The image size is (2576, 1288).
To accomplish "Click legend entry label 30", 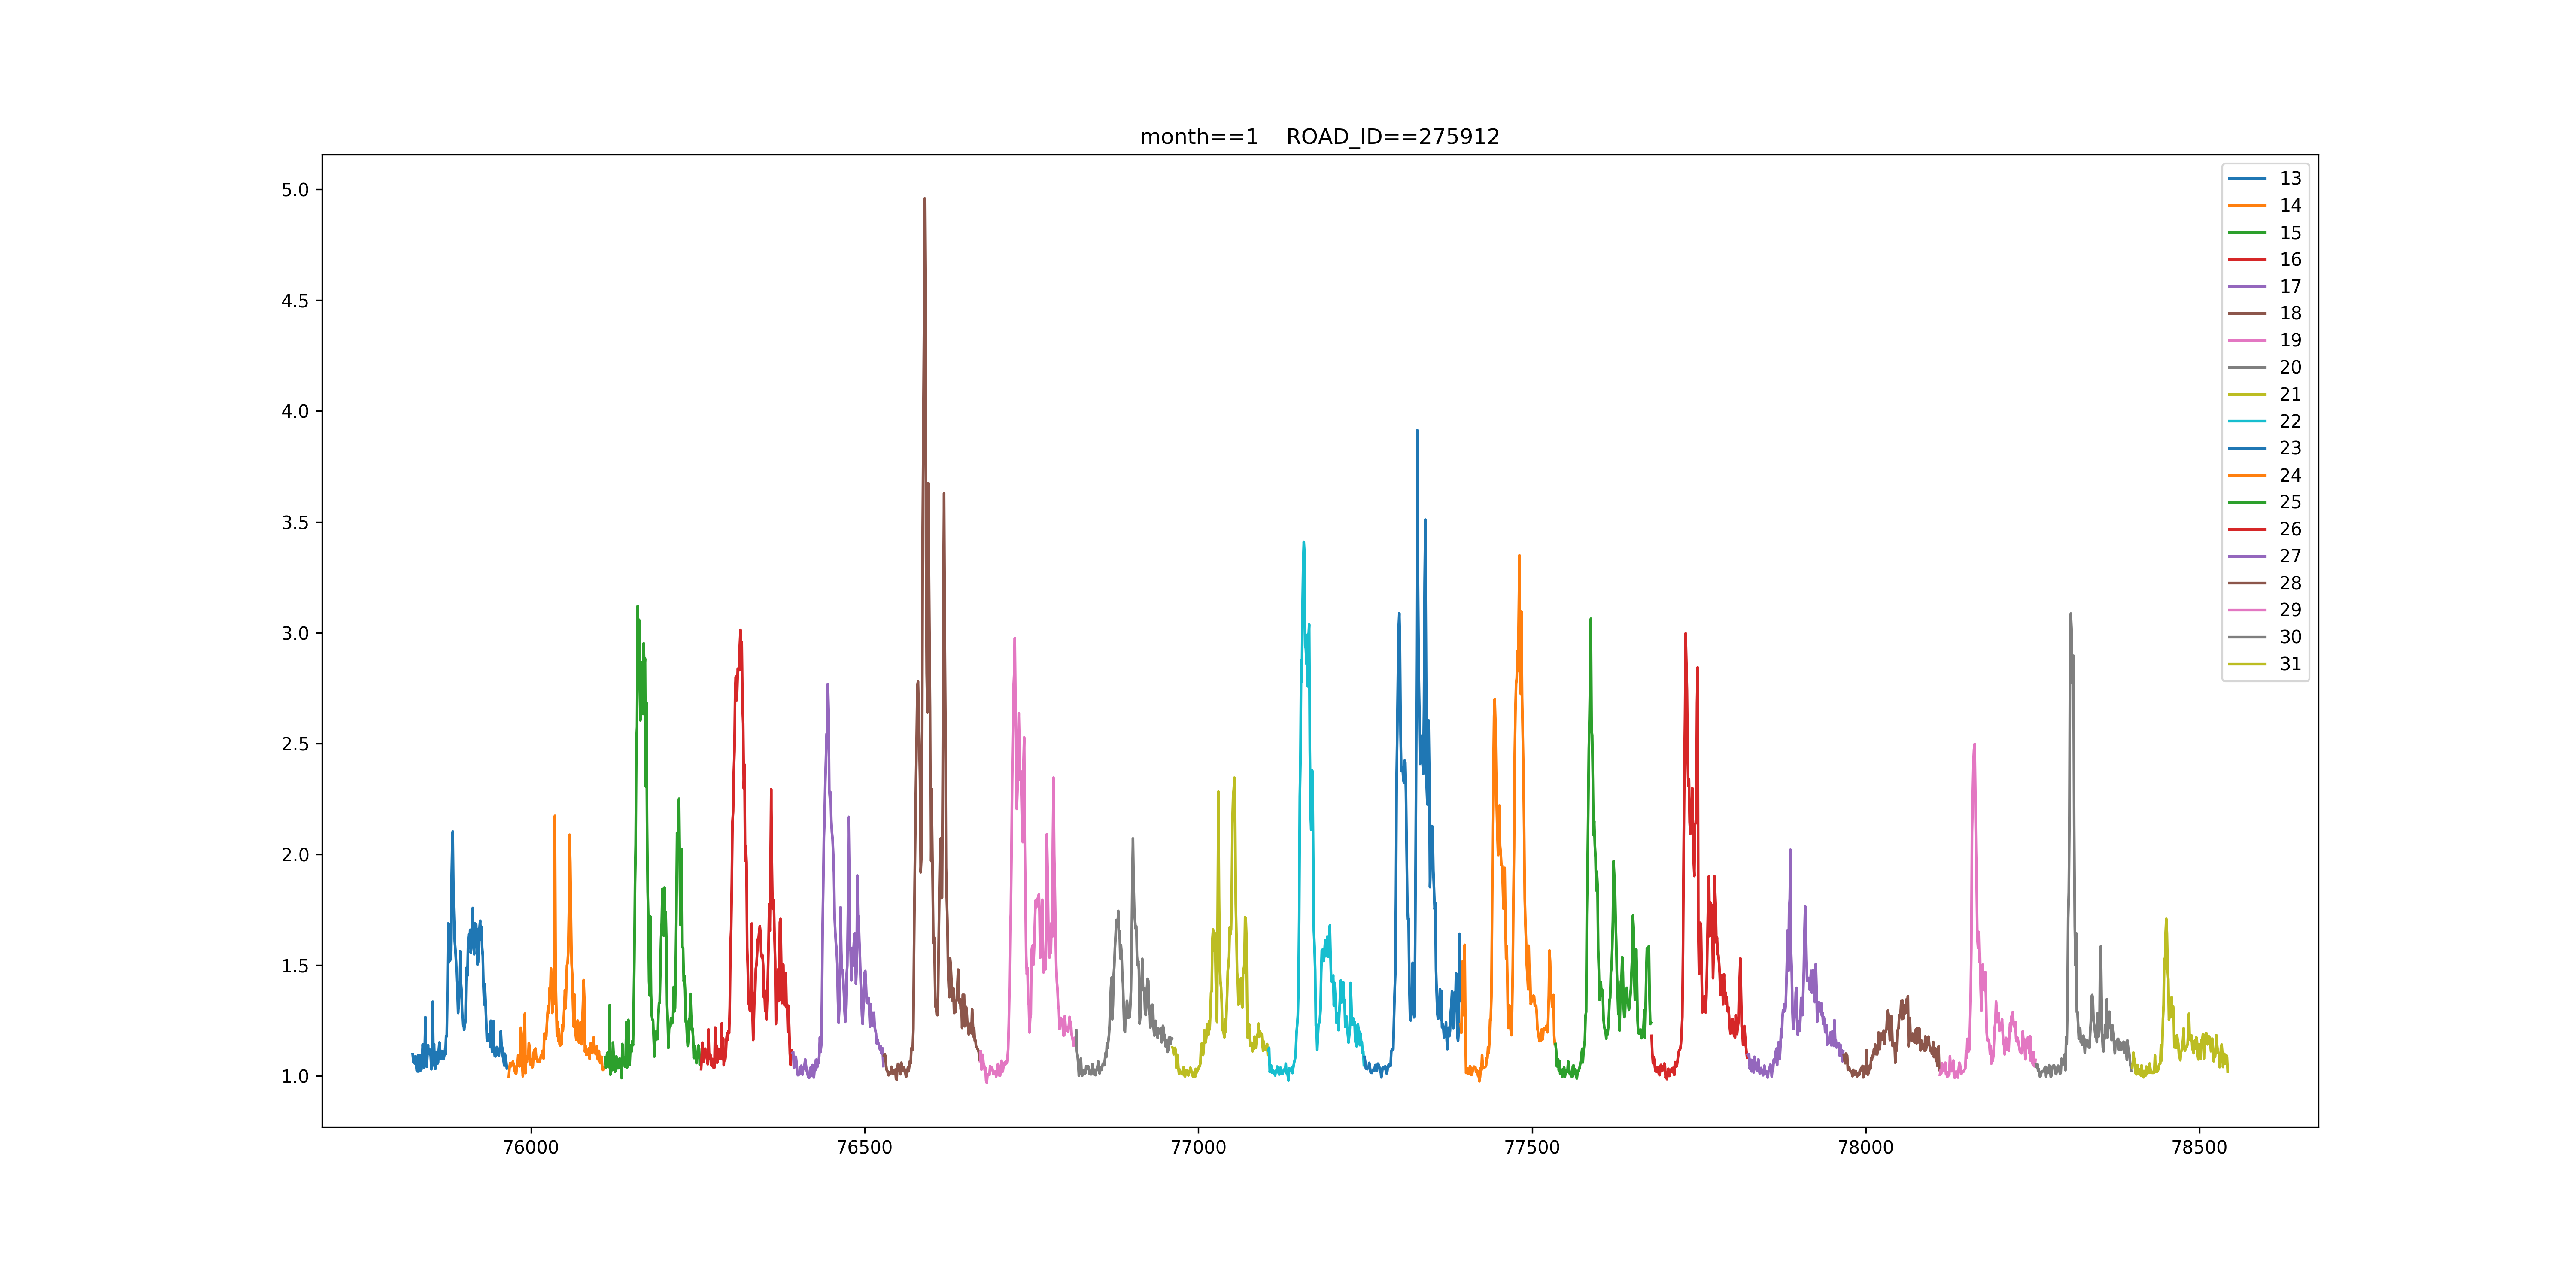I will 2290,637.
